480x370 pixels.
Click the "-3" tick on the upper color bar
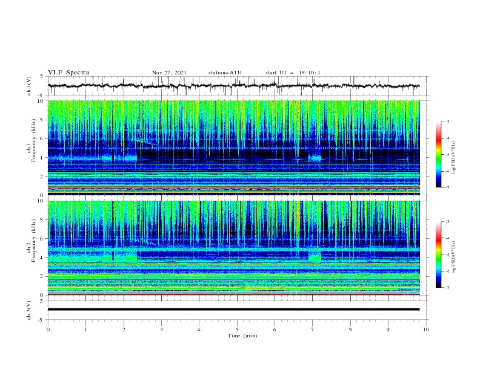[447, 122]
